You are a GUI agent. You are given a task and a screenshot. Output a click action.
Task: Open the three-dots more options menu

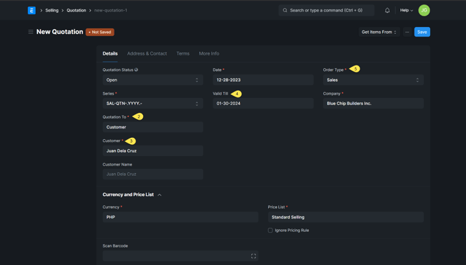click(407, 32)
